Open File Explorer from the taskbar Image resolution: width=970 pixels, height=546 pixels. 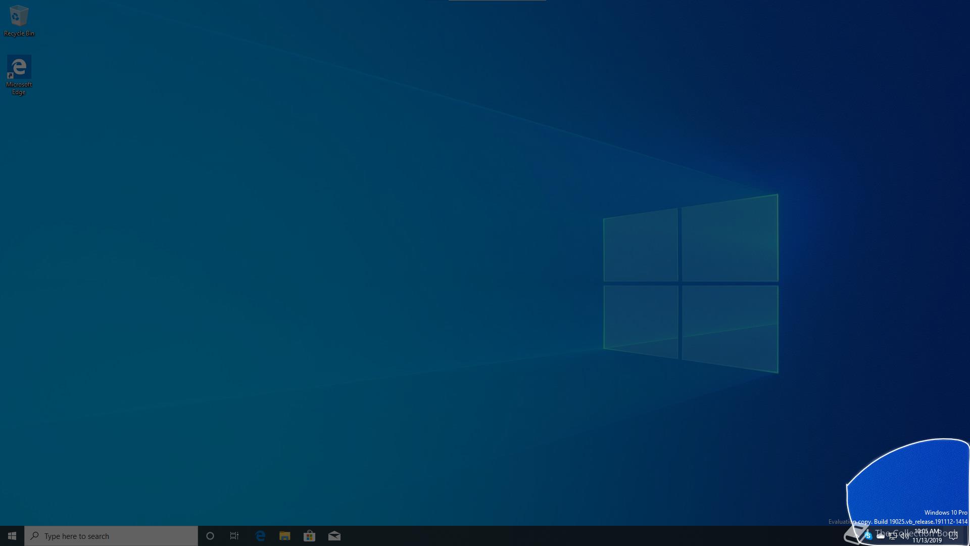click(x=285, y=536)
